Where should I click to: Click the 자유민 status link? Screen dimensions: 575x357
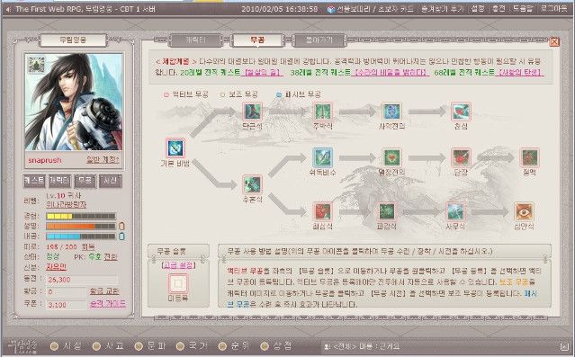[x=56, y=266]
